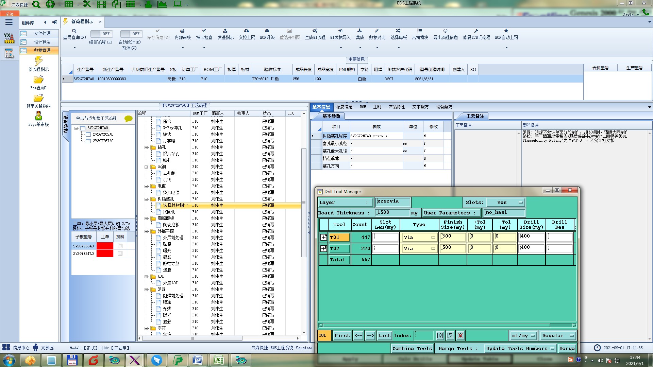The width and height of the screenshot is (653, 367).
Task: Click the Combine Tools button
Action: [412, 349]
